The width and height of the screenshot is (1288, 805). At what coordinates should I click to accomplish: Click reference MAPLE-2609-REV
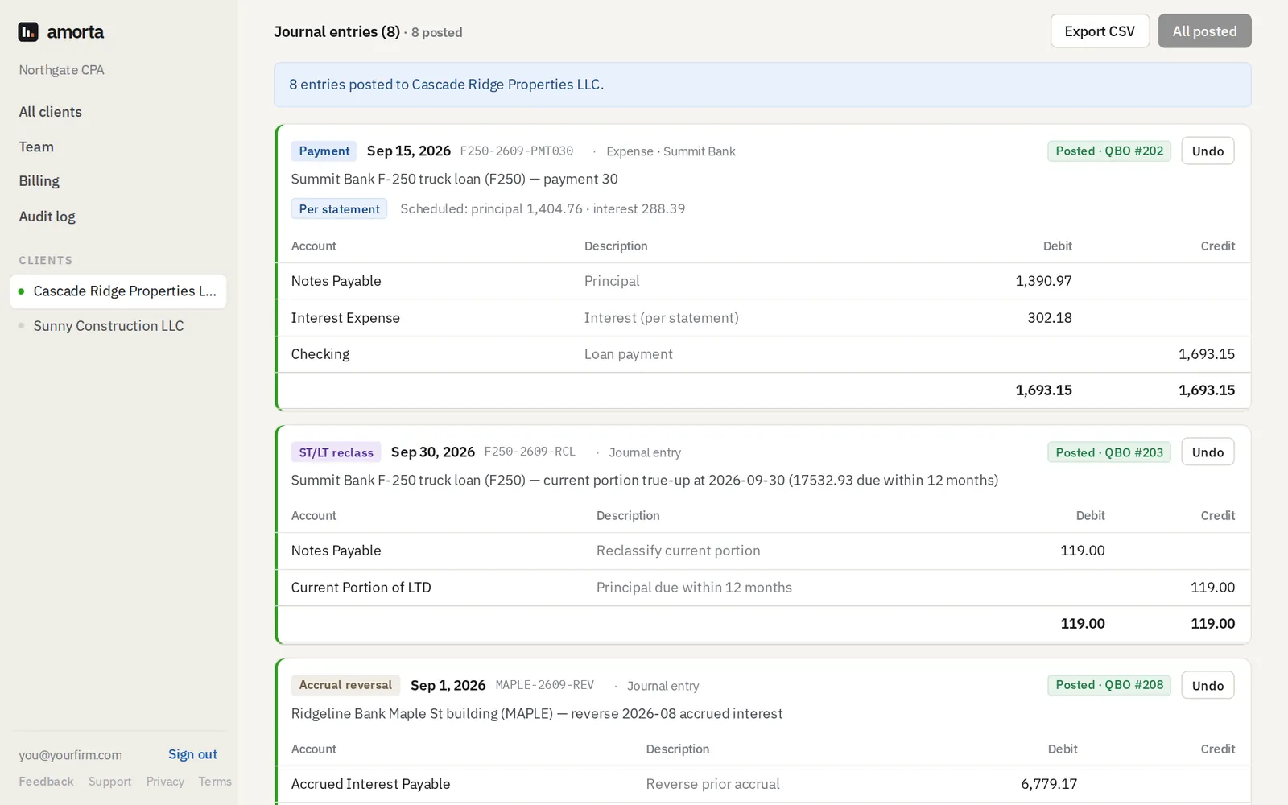[545, 685]
